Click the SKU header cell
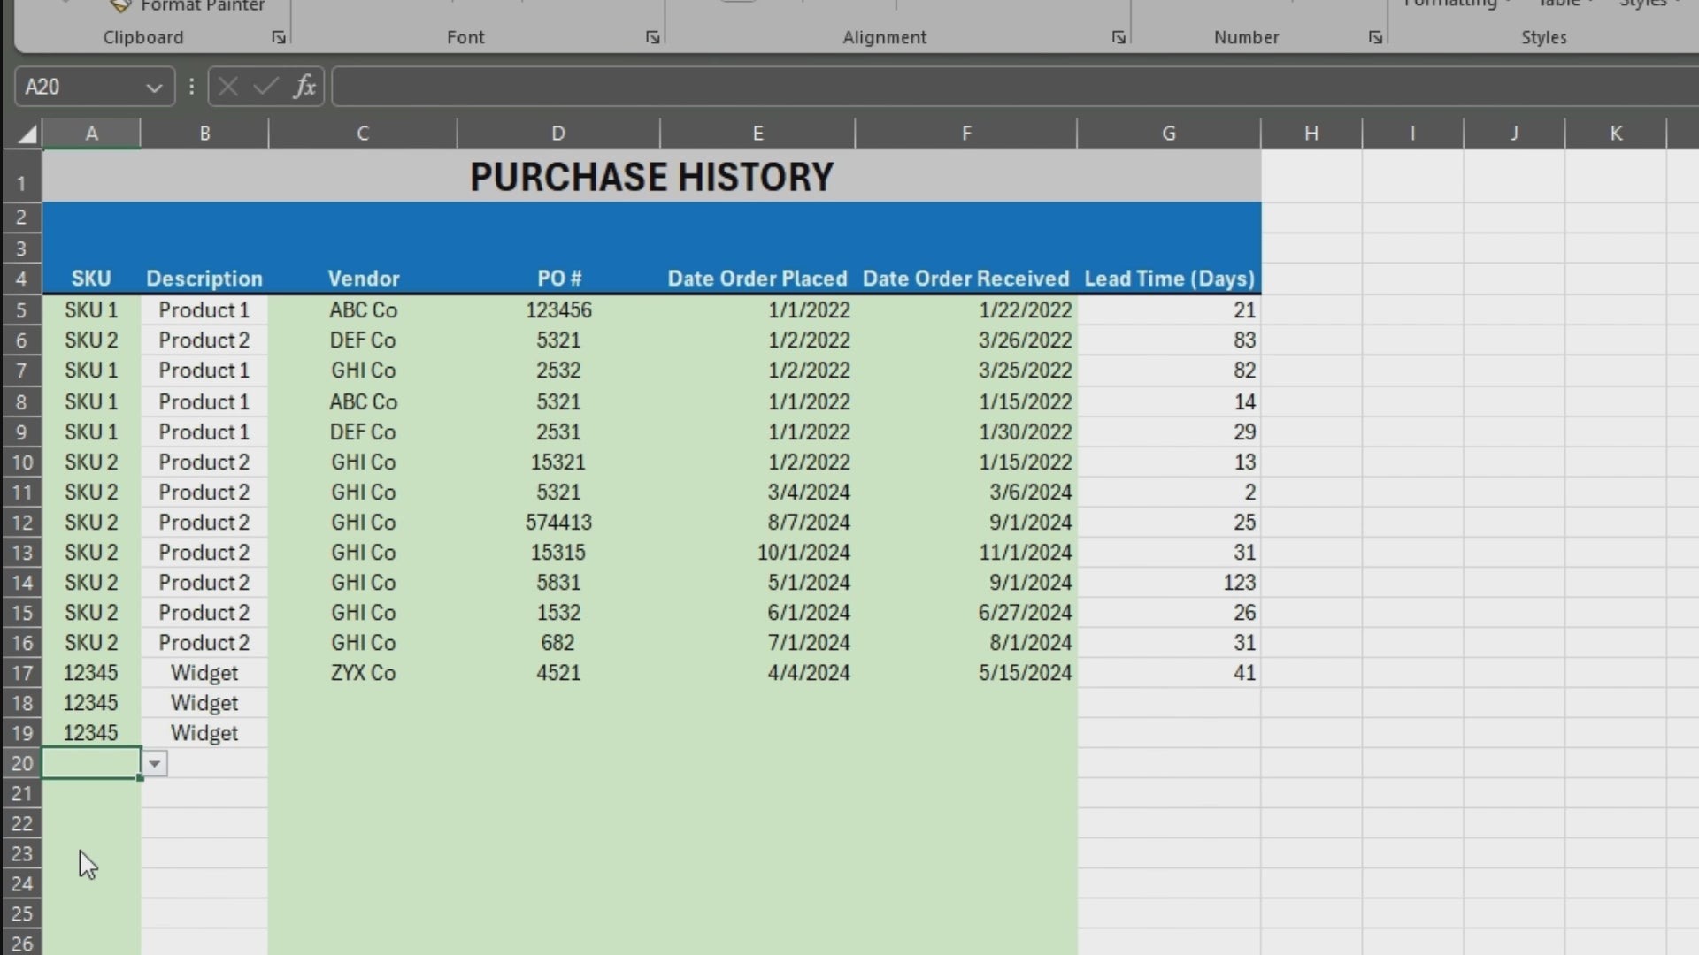 point(91,279)
